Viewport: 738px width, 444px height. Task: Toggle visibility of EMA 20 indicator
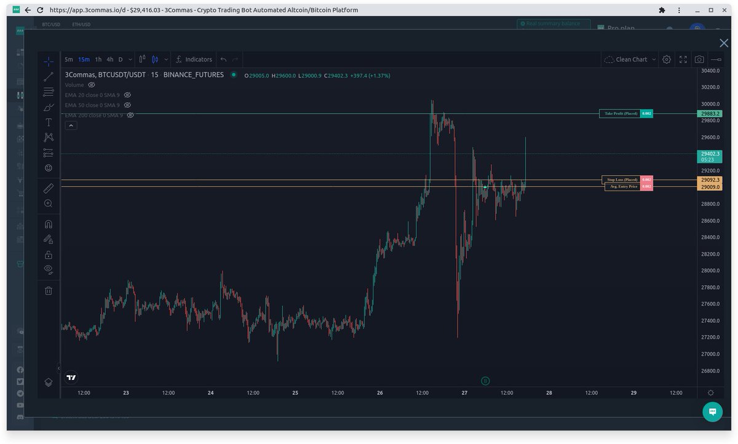[128, 95]
